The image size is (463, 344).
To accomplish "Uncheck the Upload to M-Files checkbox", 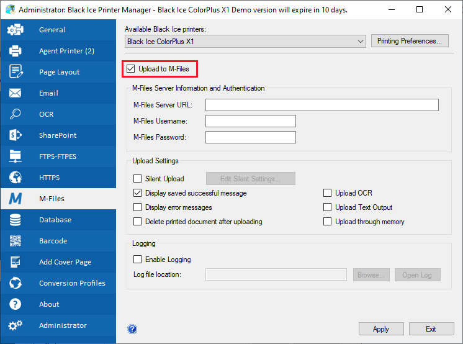I will pyautogui.click(x=131, y=68).
